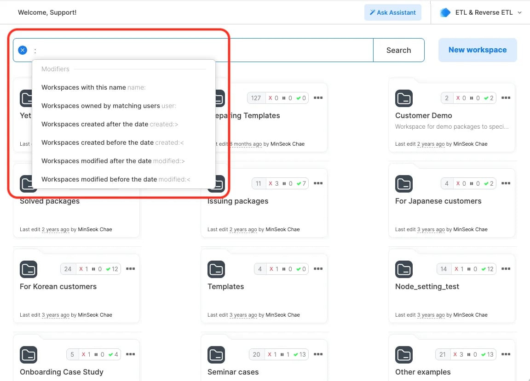Open Other examples folder icon
This screenshot has height=381, width=530.
point(404,355)
